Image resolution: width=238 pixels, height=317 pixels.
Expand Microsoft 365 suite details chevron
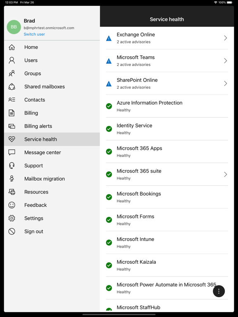point(226,175)
